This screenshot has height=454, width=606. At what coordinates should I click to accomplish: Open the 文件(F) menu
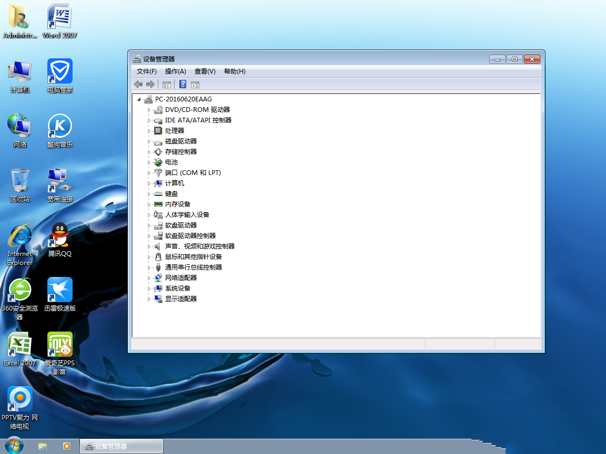tap(146, 71)
